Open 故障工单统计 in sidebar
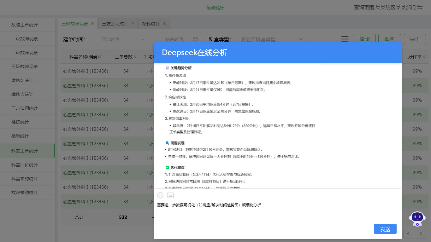The image size is (431, 242). coord(27,25)
